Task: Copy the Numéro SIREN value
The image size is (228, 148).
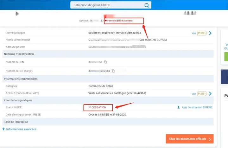Action: 105,62
